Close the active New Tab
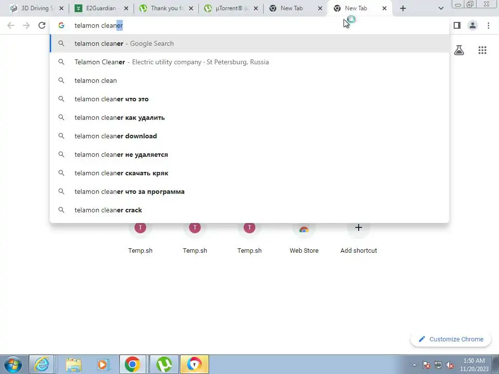 pos(384,9)
